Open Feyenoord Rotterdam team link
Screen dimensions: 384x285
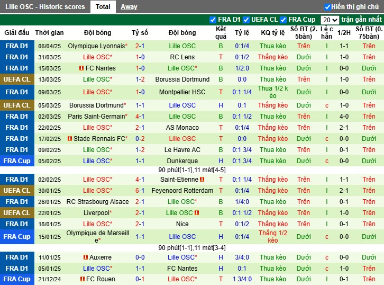click(x=182, y=191)
